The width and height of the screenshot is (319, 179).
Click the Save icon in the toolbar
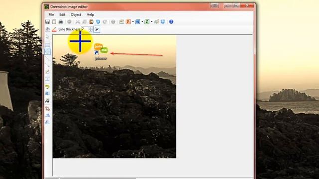pyautogui.click(x=47, y=22)
